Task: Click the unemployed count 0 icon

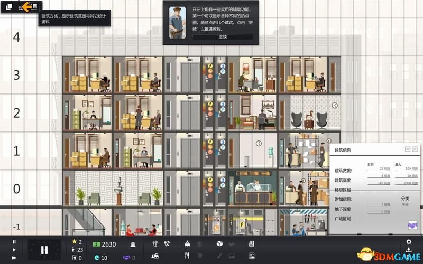Action: coord(77,258)
